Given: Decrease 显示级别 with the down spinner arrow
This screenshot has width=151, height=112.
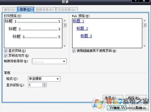Looking at the screenshot, I should click(44, 86).
